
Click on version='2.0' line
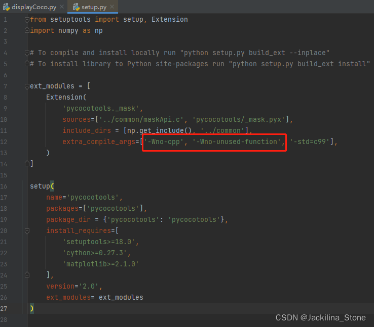tap(74, 287)
